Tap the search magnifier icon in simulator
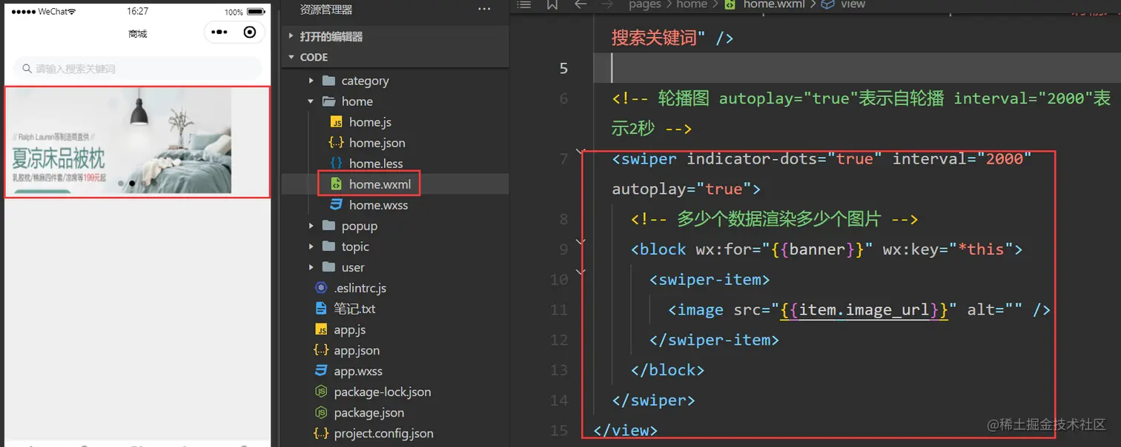This screenshot has height=447, width=1121. (27, 69)
